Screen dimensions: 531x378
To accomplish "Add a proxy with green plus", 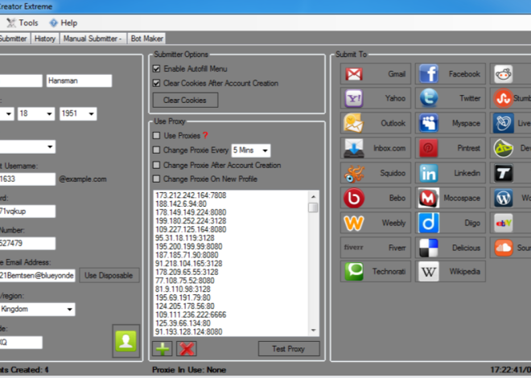I will coord(163,348).
